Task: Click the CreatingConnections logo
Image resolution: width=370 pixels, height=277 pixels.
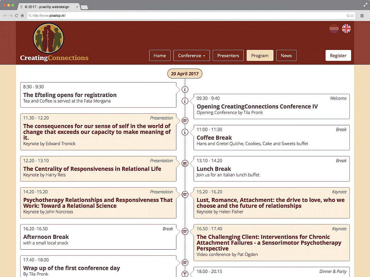Action: tap(54, 42)
